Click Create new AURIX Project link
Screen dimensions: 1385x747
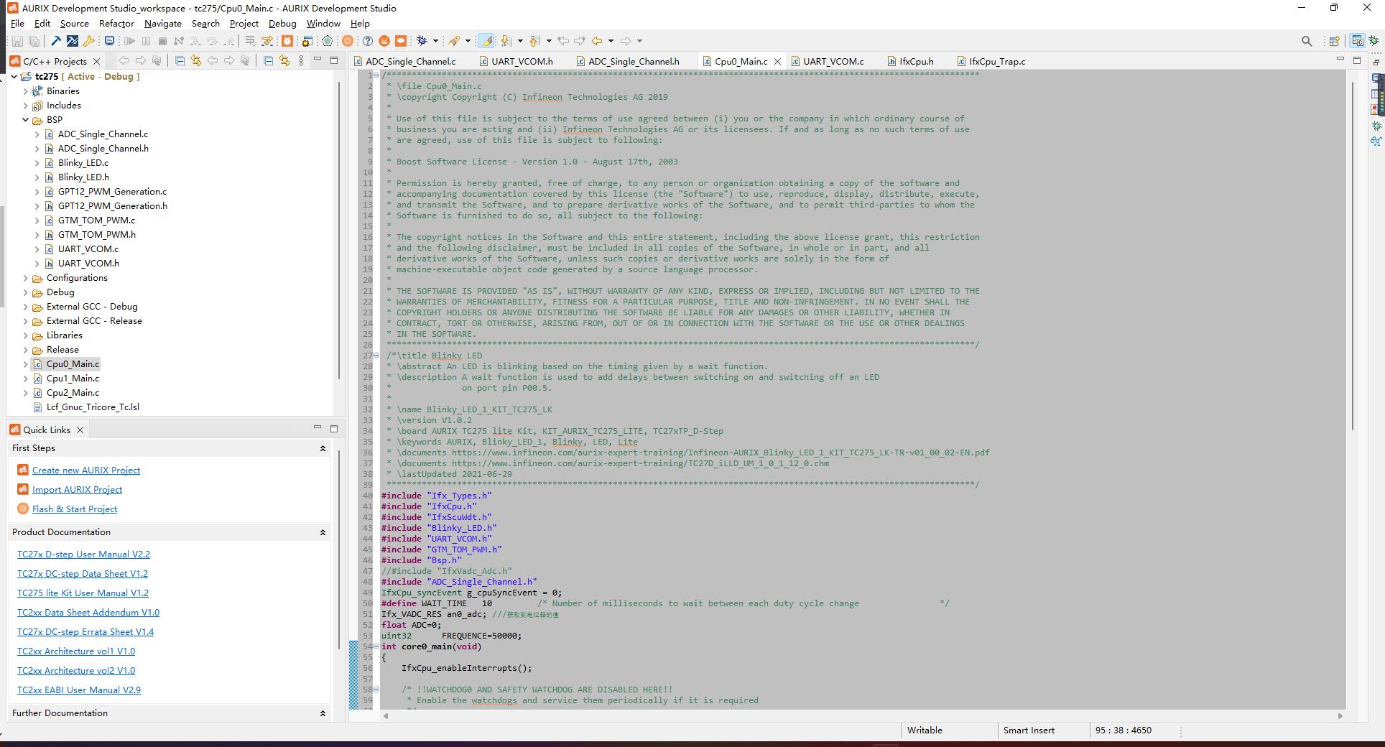[86, 470]
